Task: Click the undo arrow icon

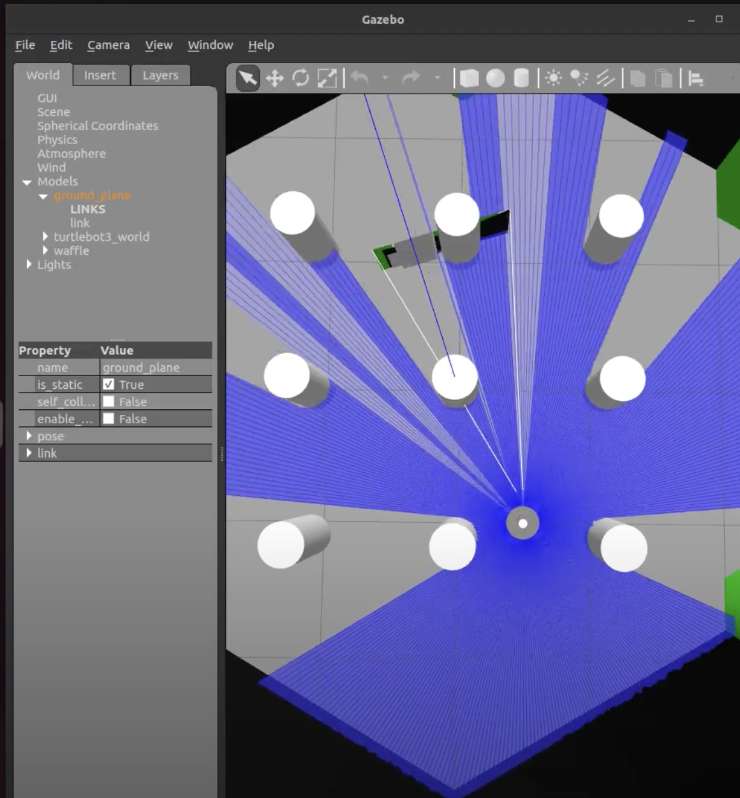Action: pyautogui.click(x=360, y=78)
